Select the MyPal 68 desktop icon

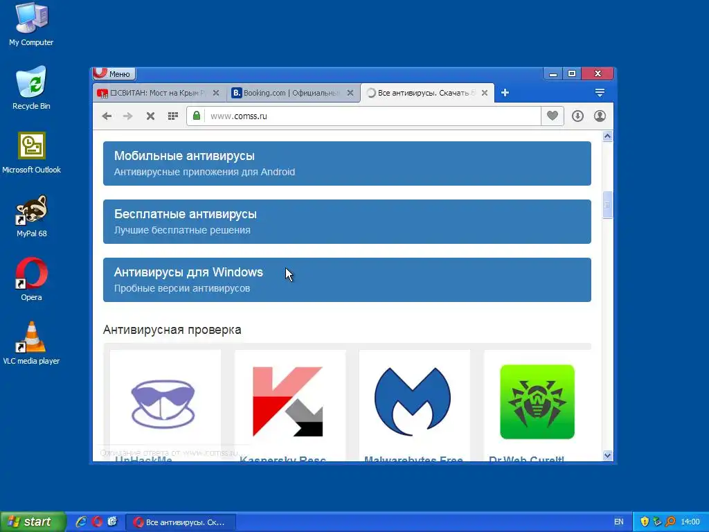point(31,216)
